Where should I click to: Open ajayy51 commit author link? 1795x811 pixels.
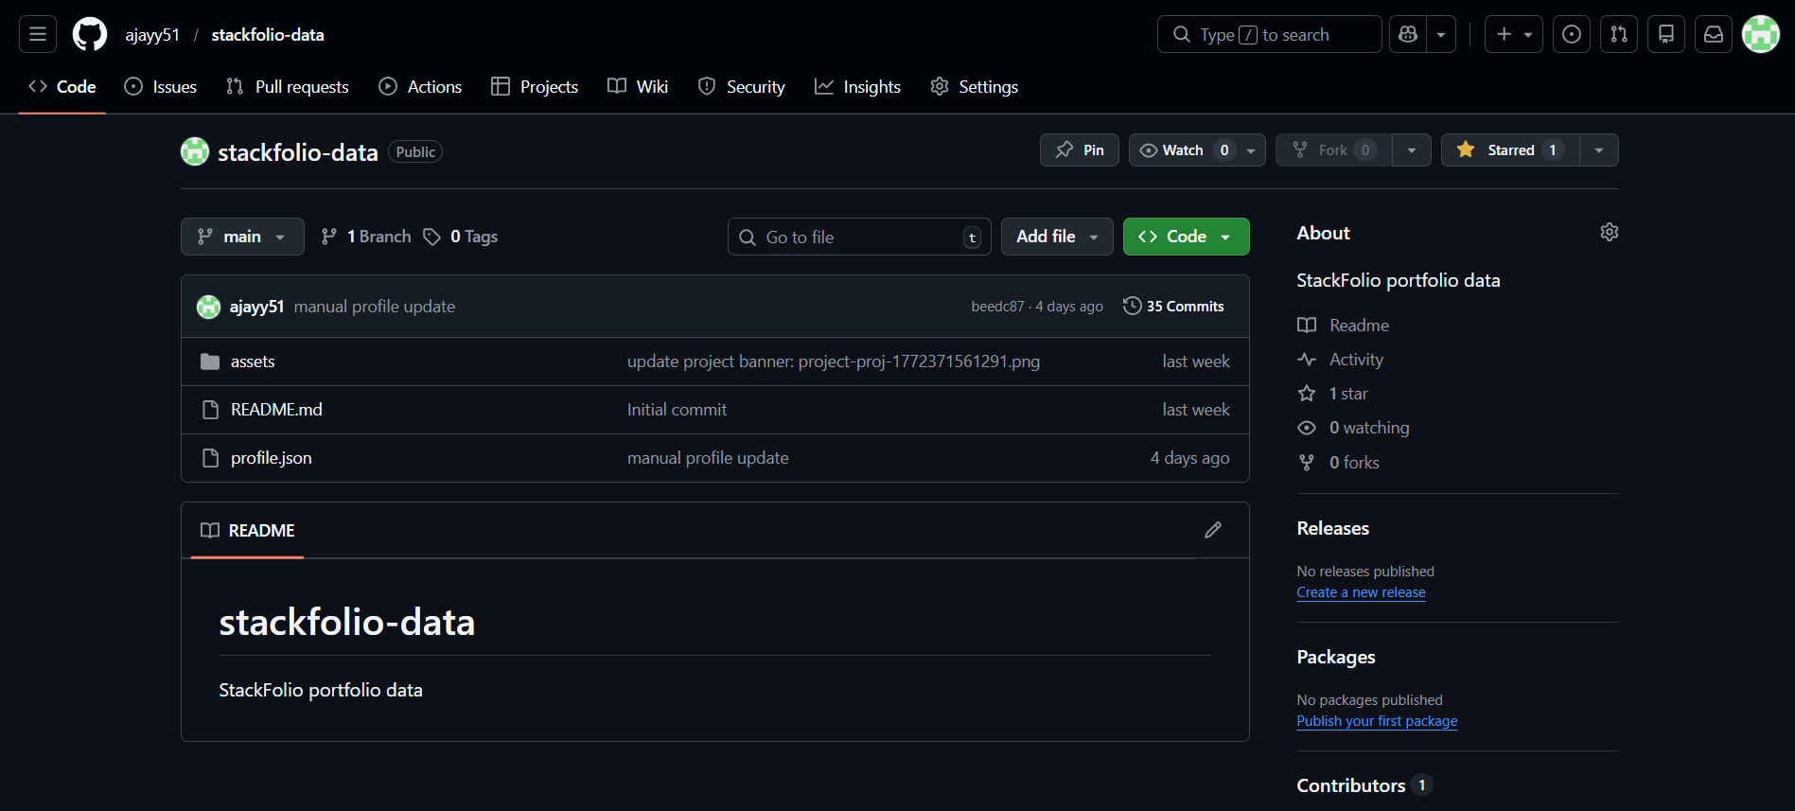point(256,307)
